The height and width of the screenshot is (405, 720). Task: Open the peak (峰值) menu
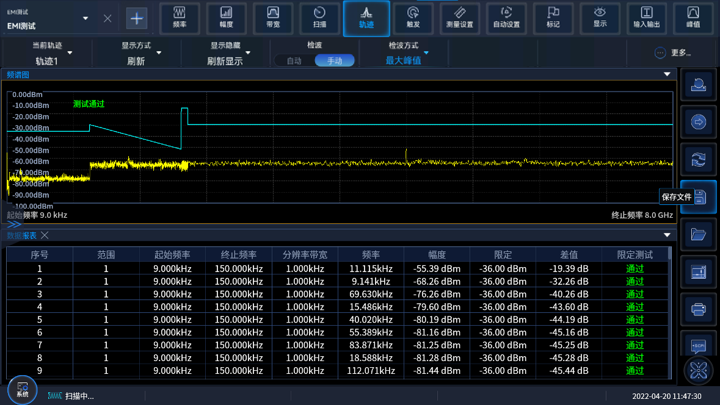click(x=693, y=18)
